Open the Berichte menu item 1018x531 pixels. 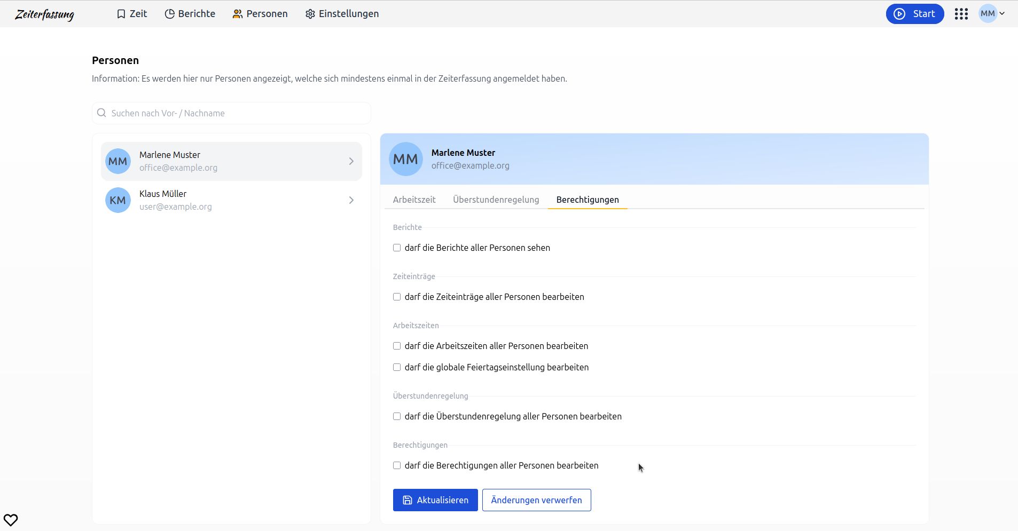[x=190, y=14]
